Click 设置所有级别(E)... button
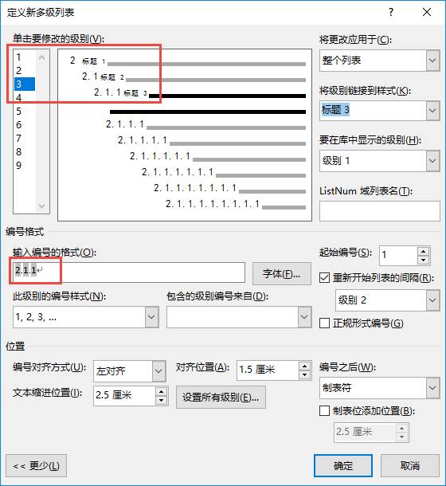Viewport: 446px width, 486px height. click(221, 397)
